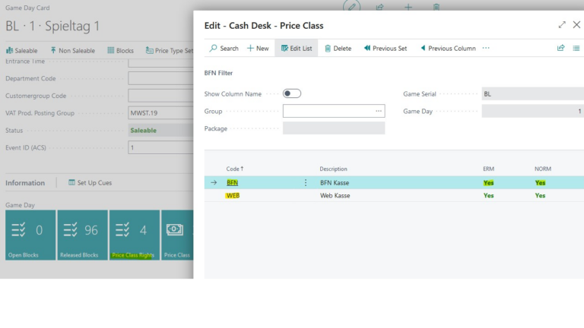Click the Description column header
Screen dimensions: 584x328
(x=333, y=169)
